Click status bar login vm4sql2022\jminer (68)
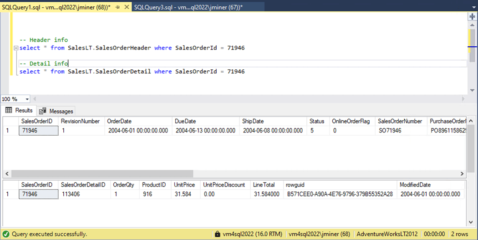The image size is (478, 240). pyautogui.click(x=319, y=234)
